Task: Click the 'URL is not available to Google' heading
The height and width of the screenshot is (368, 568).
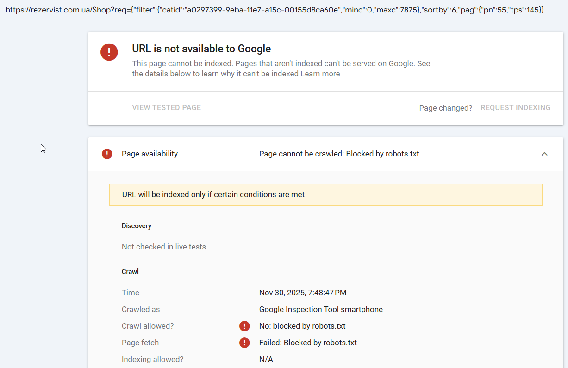Action: click(201, 49)
